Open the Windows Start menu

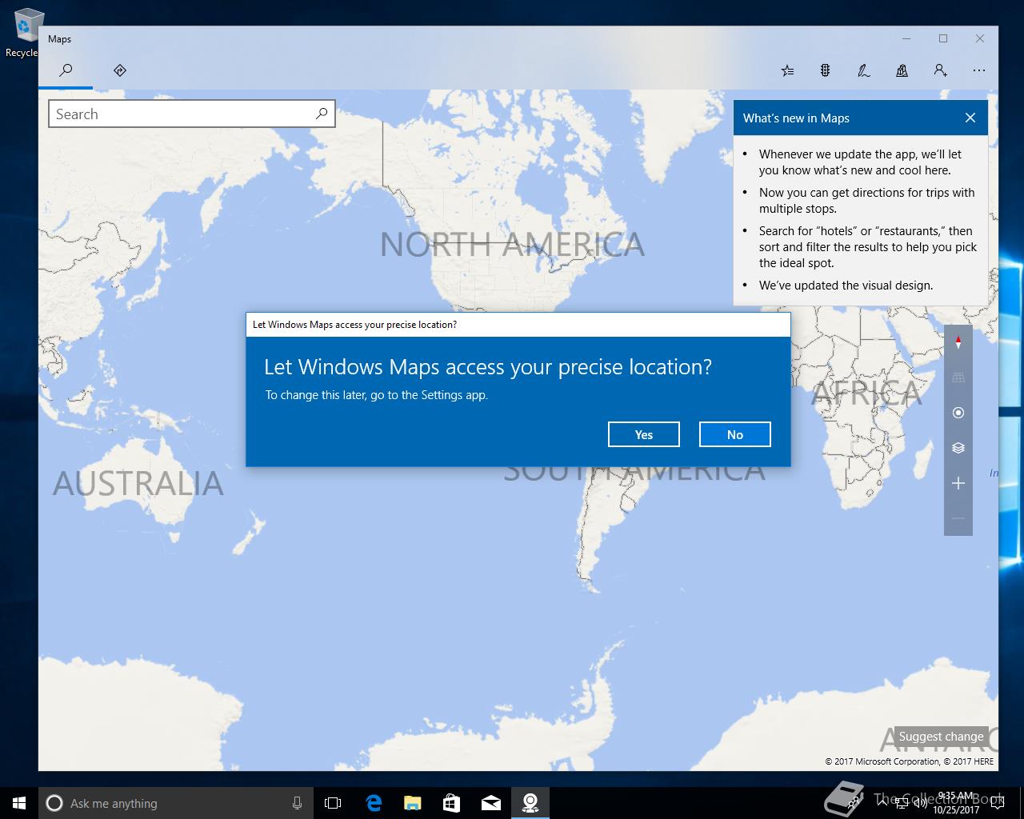point(19,803)
